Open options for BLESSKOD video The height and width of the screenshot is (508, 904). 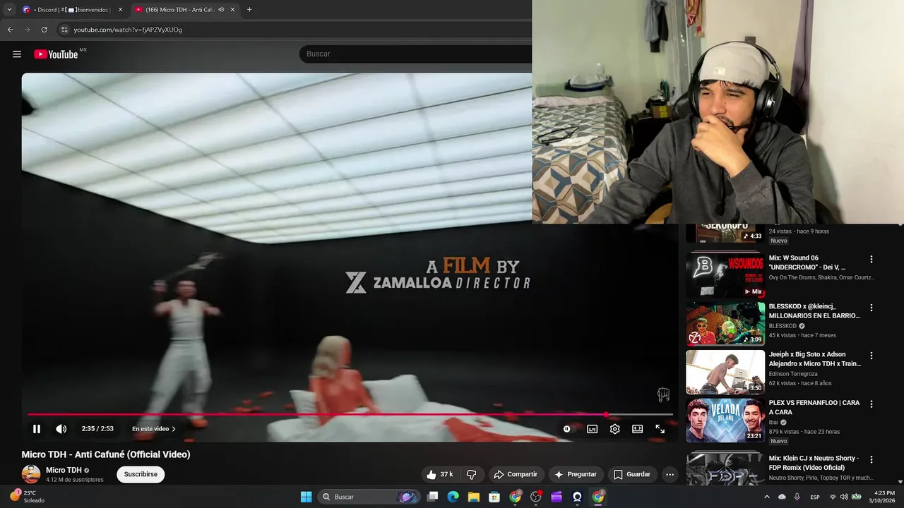click(872, 308)
